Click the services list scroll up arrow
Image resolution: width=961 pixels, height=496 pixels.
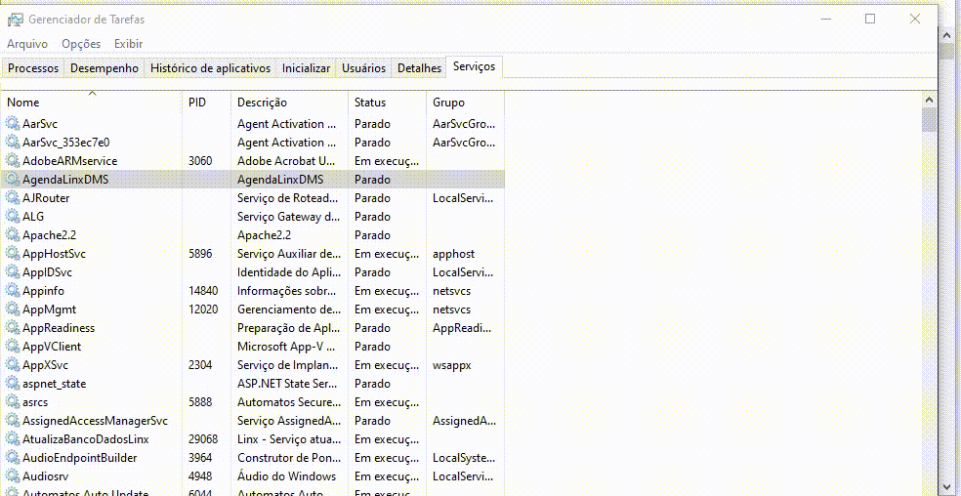pos(929,100)
